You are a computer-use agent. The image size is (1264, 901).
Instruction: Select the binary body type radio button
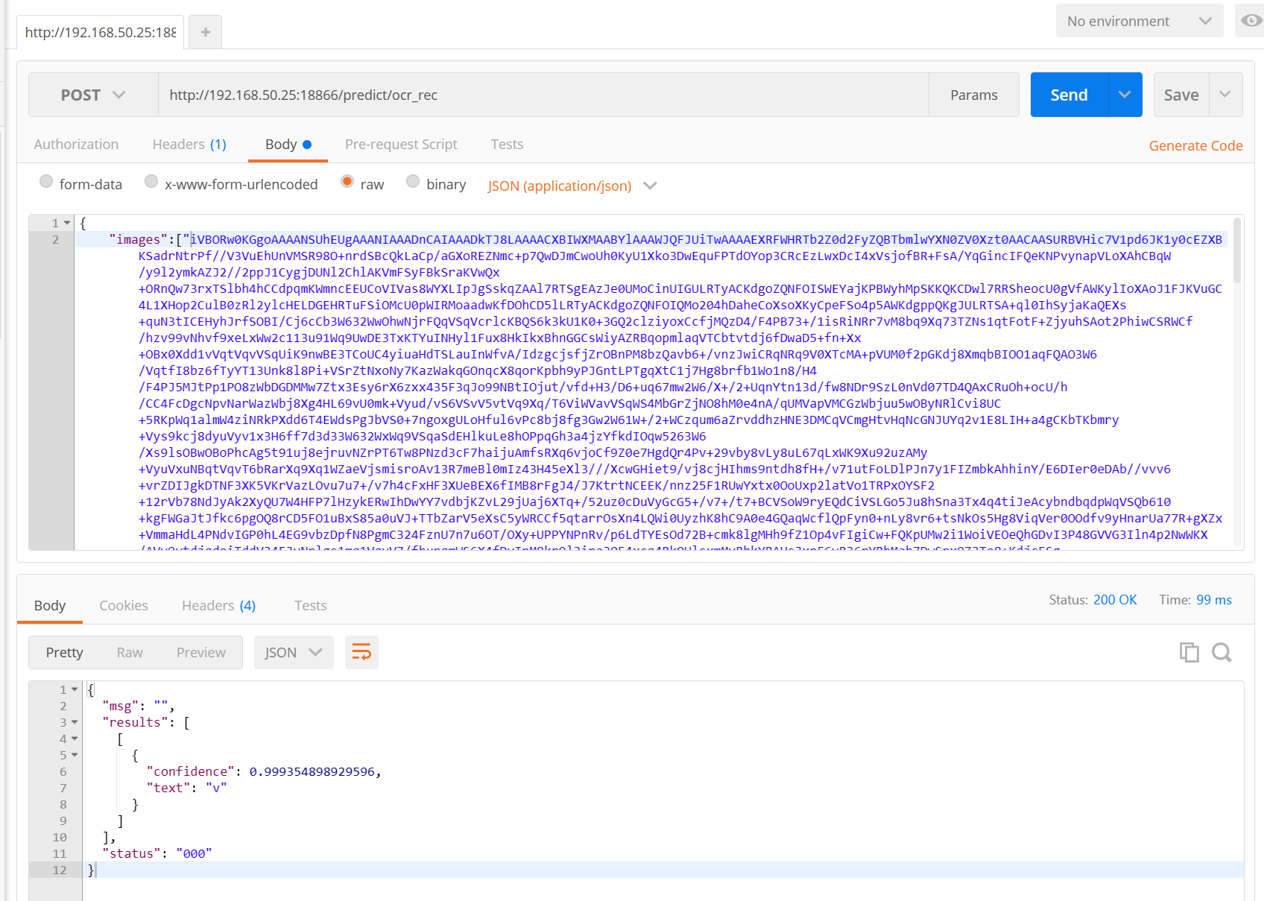[x=413, y=181]
